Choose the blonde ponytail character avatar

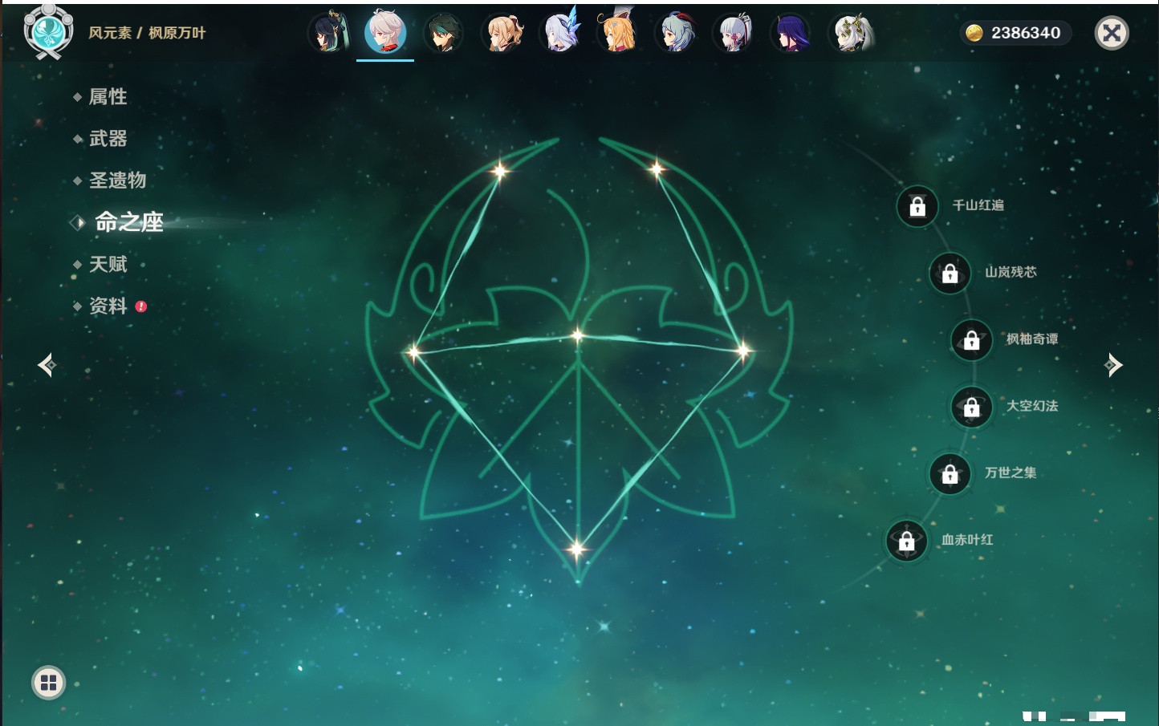click(502, 33)
